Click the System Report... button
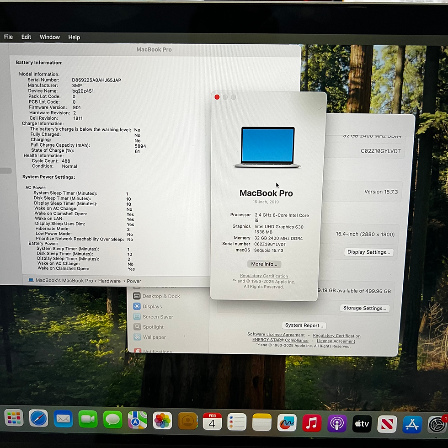Viewport: 448px width, 448px height. pos(304,325)
